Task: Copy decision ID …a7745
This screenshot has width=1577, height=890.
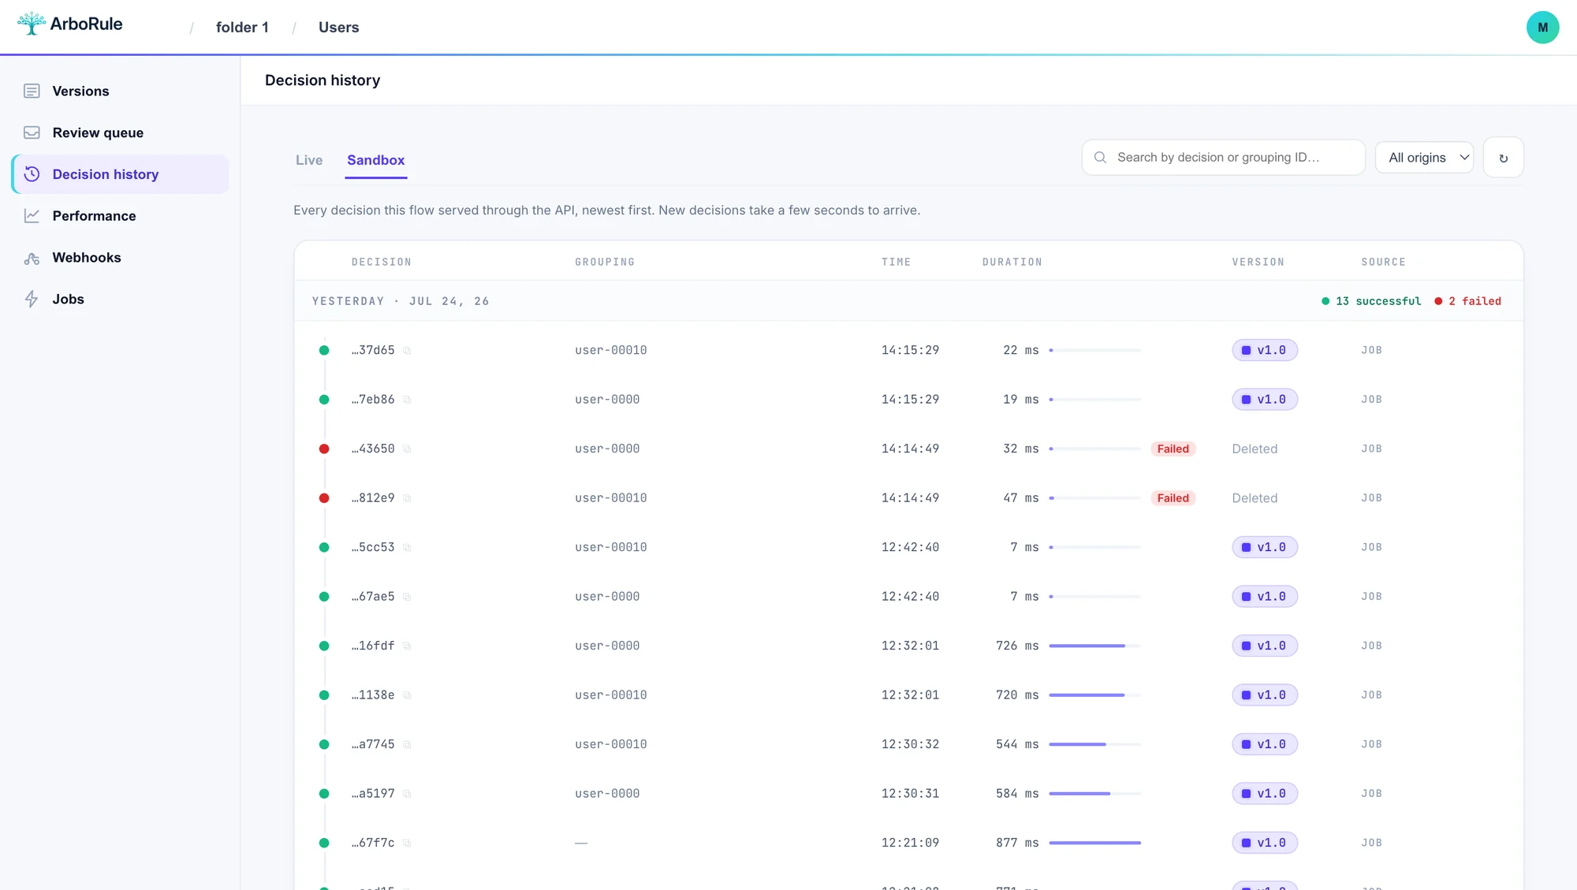Action: (407, 745)
